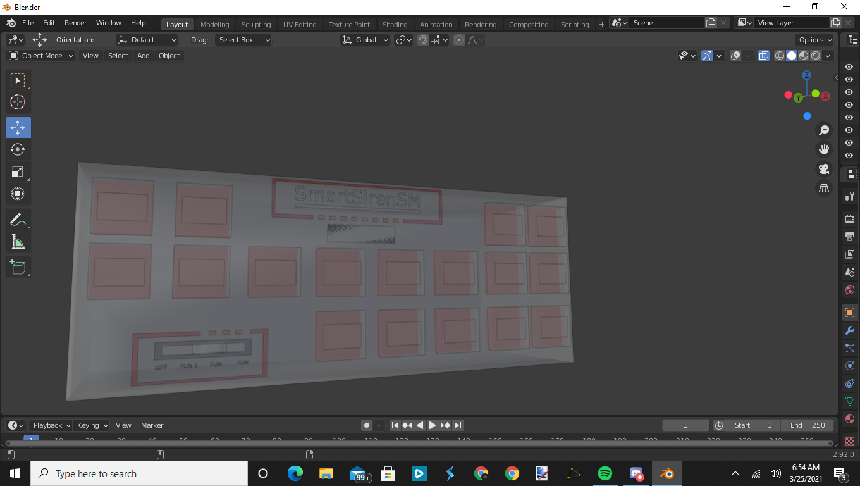Open the Render menu

75,23
